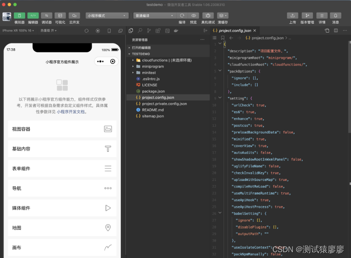Navigate back with the left arrow
Image resolution: width=351 pixels, height=258 pixels.
[x=231, y=38]
